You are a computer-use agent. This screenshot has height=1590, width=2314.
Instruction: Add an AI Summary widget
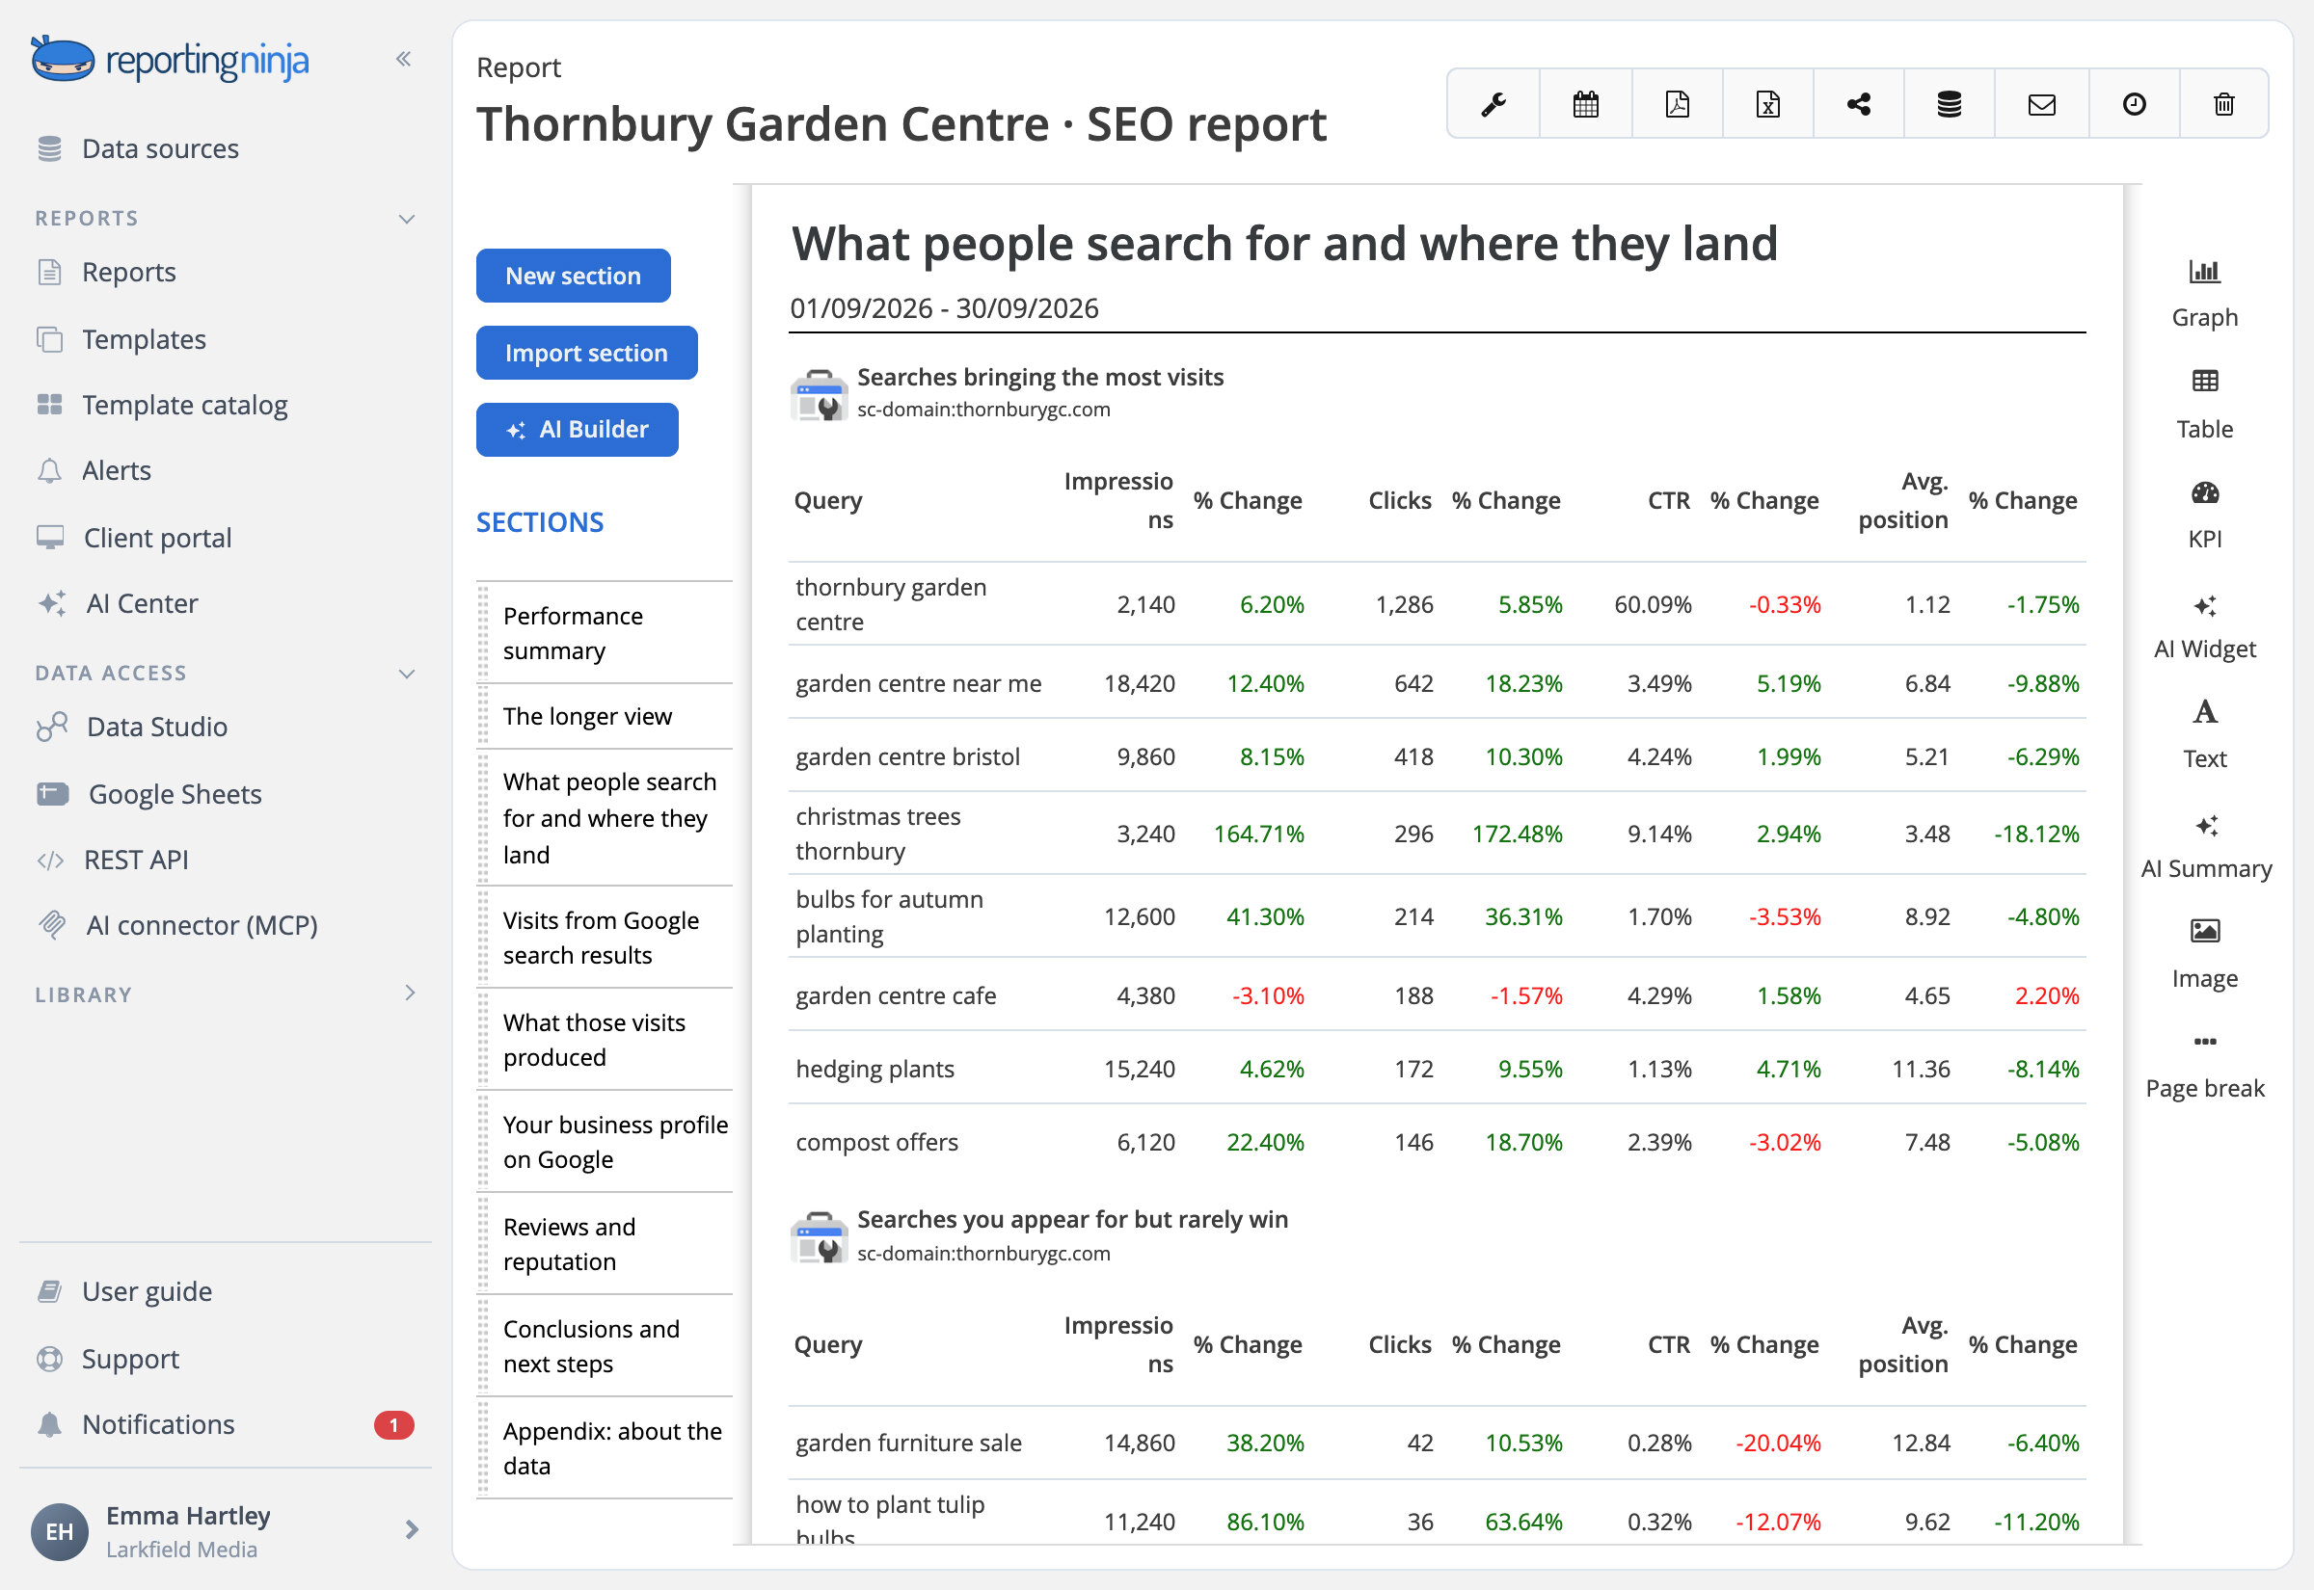click(x=2205, y=846)
